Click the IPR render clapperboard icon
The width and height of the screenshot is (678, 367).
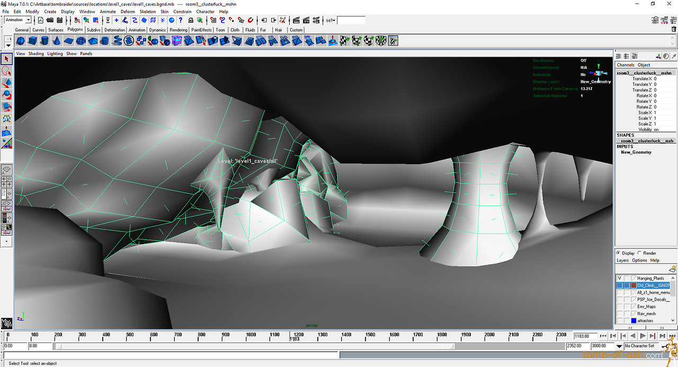coord(307,20)
